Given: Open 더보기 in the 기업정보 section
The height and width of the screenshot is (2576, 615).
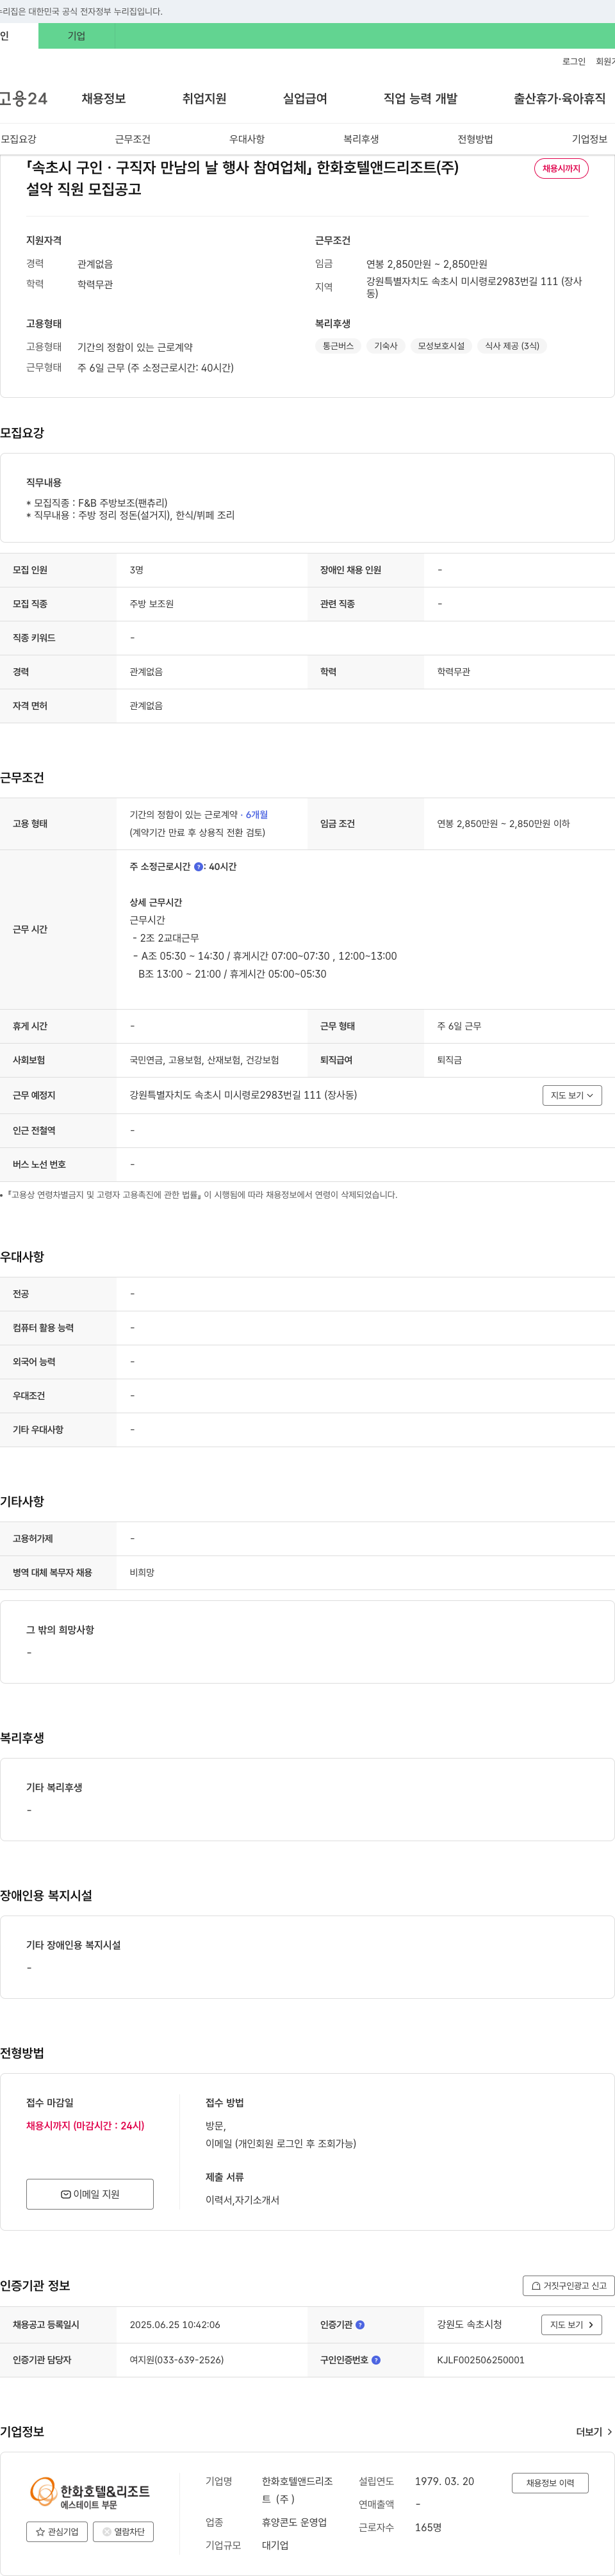Looking at the screenshot, I should click(594, 2432).
